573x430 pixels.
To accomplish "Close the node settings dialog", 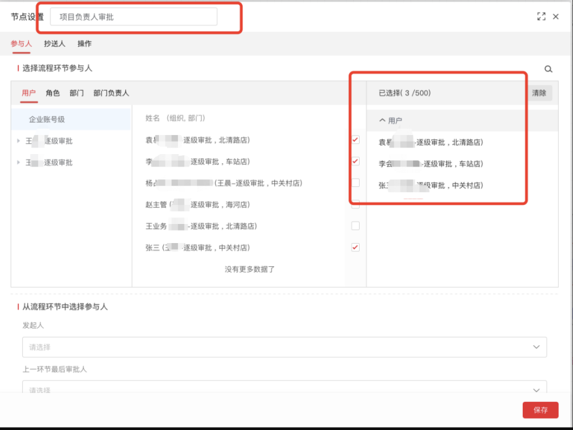I will (x=556, y=17).
